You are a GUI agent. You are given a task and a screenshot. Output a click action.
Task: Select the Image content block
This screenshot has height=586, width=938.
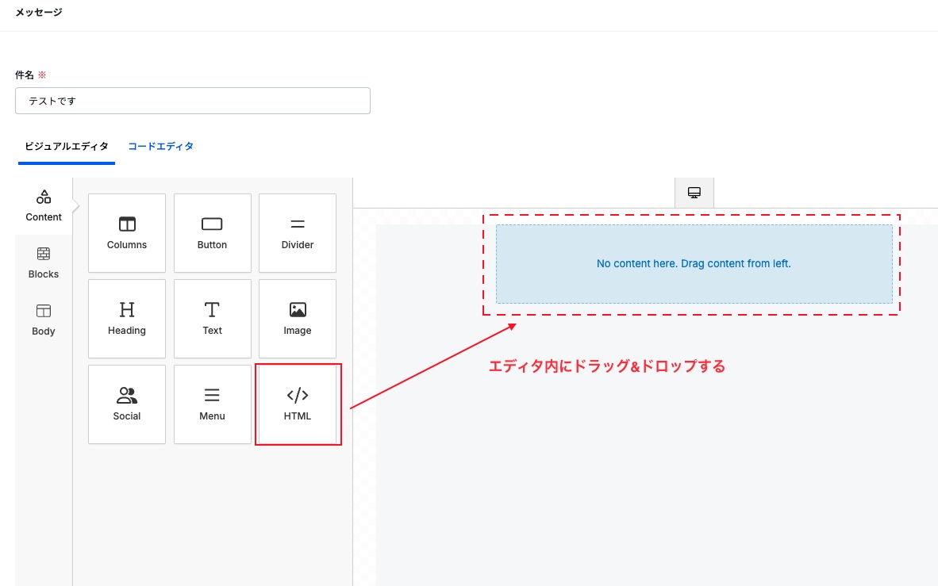[298, 319]
